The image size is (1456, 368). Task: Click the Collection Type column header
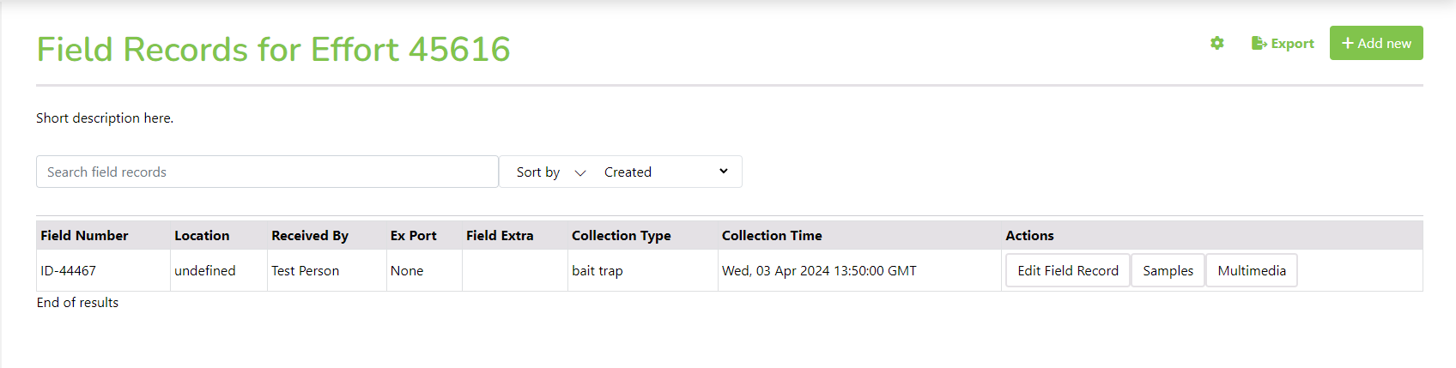(x=622, y=235)
